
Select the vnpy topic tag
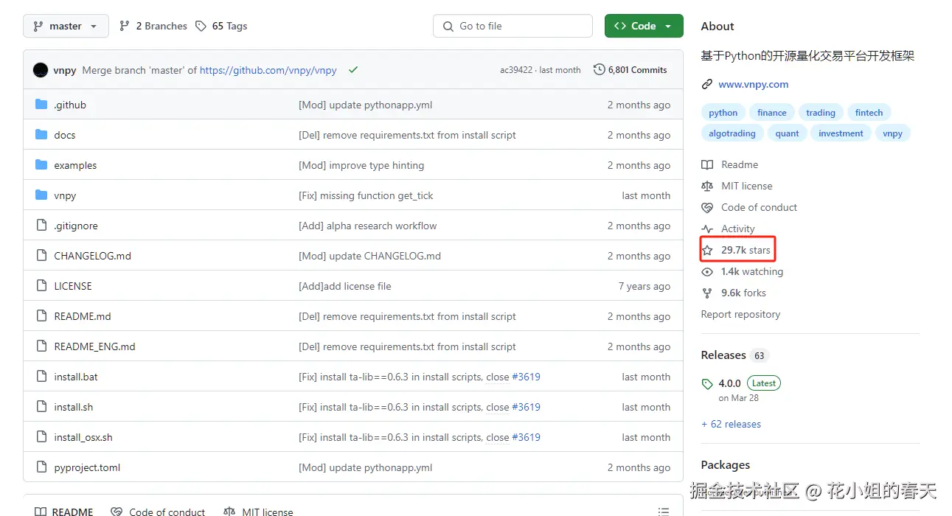coord(893,133)
